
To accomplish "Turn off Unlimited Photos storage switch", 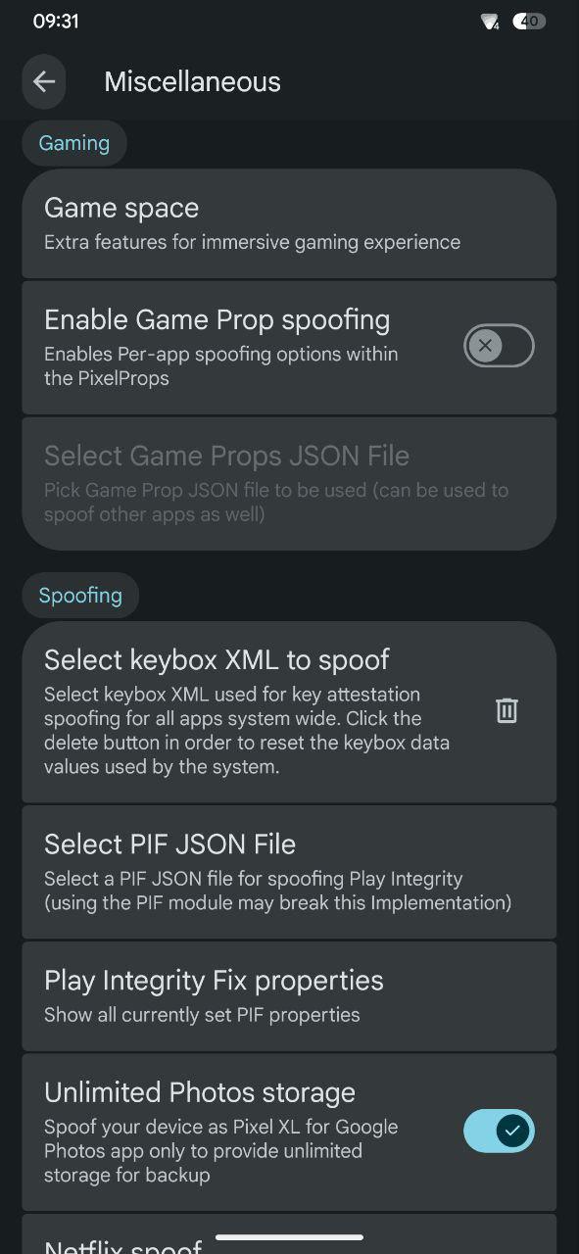I will pyautogui.click(x=499, y=1132).
